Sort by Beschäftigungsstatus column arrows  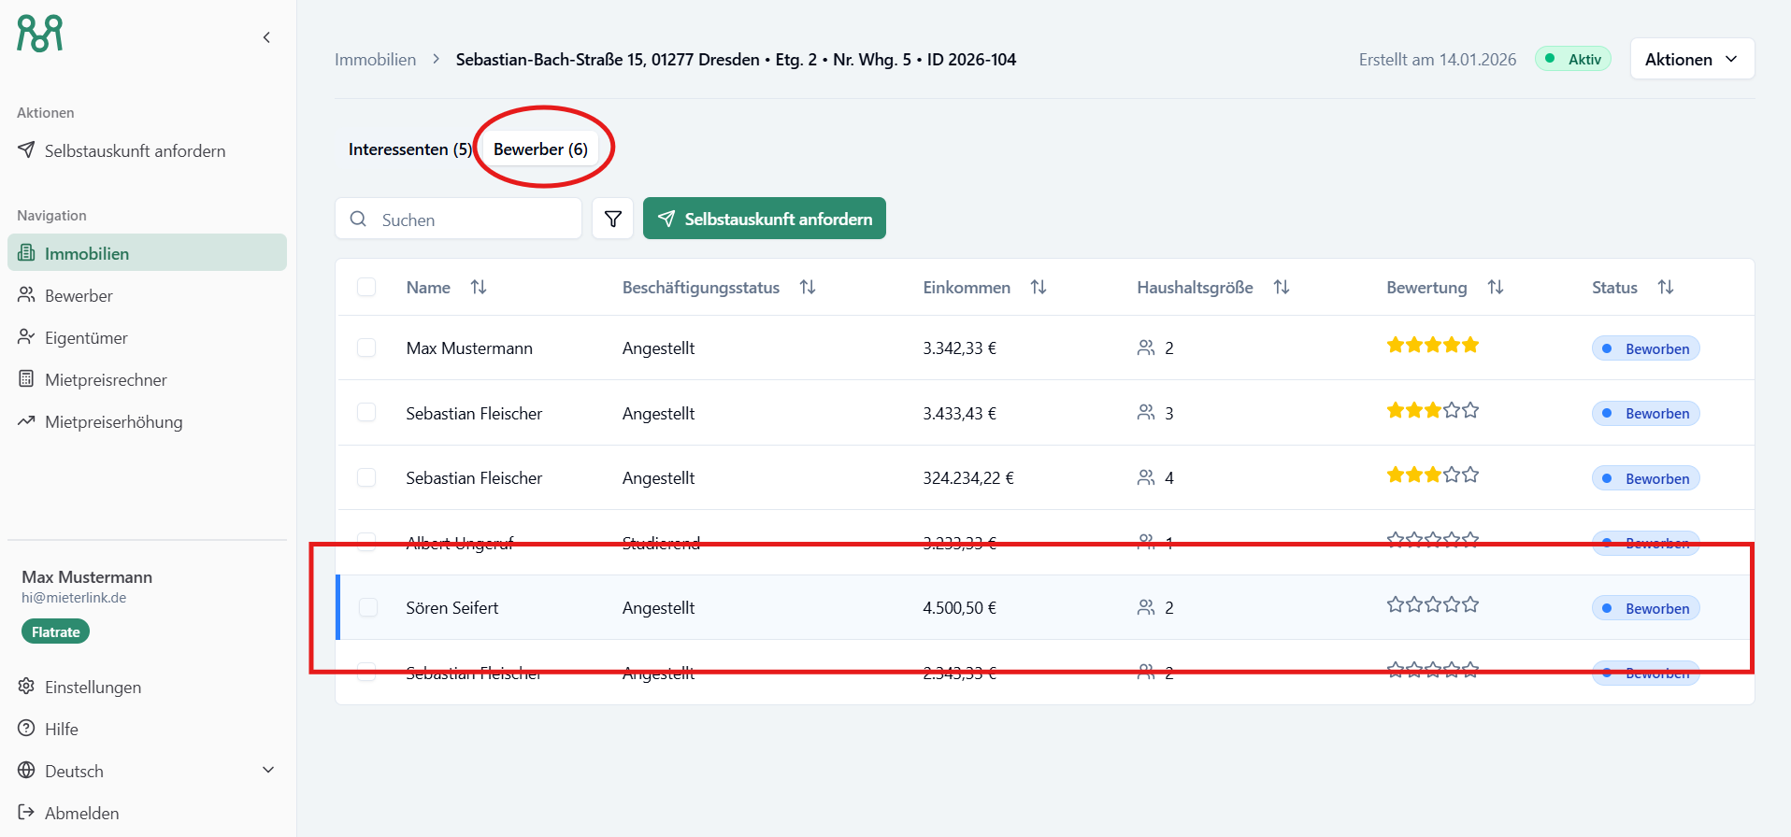click(808, 288)
